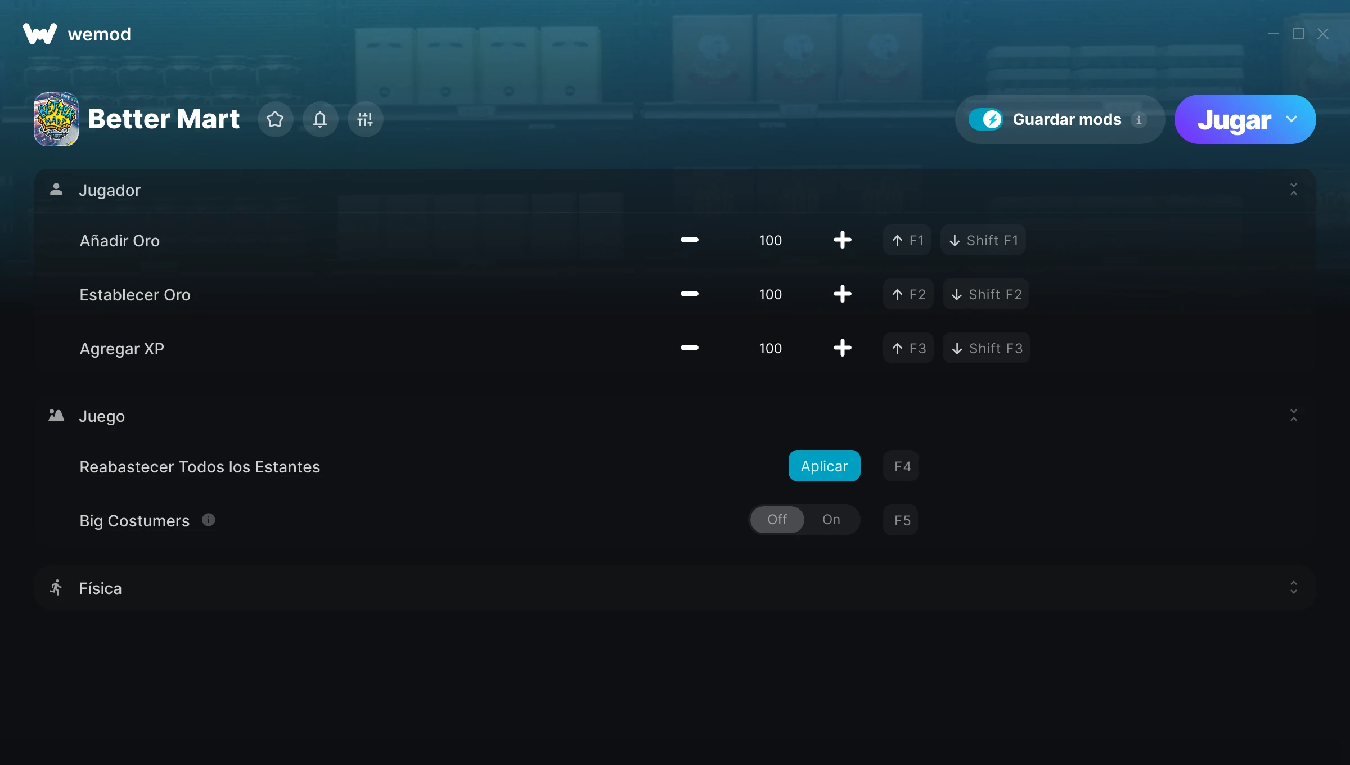Toggle the Guardar mods switch
The width and height of the screenshot is (1350, 765).
click(x=985, y=119)
